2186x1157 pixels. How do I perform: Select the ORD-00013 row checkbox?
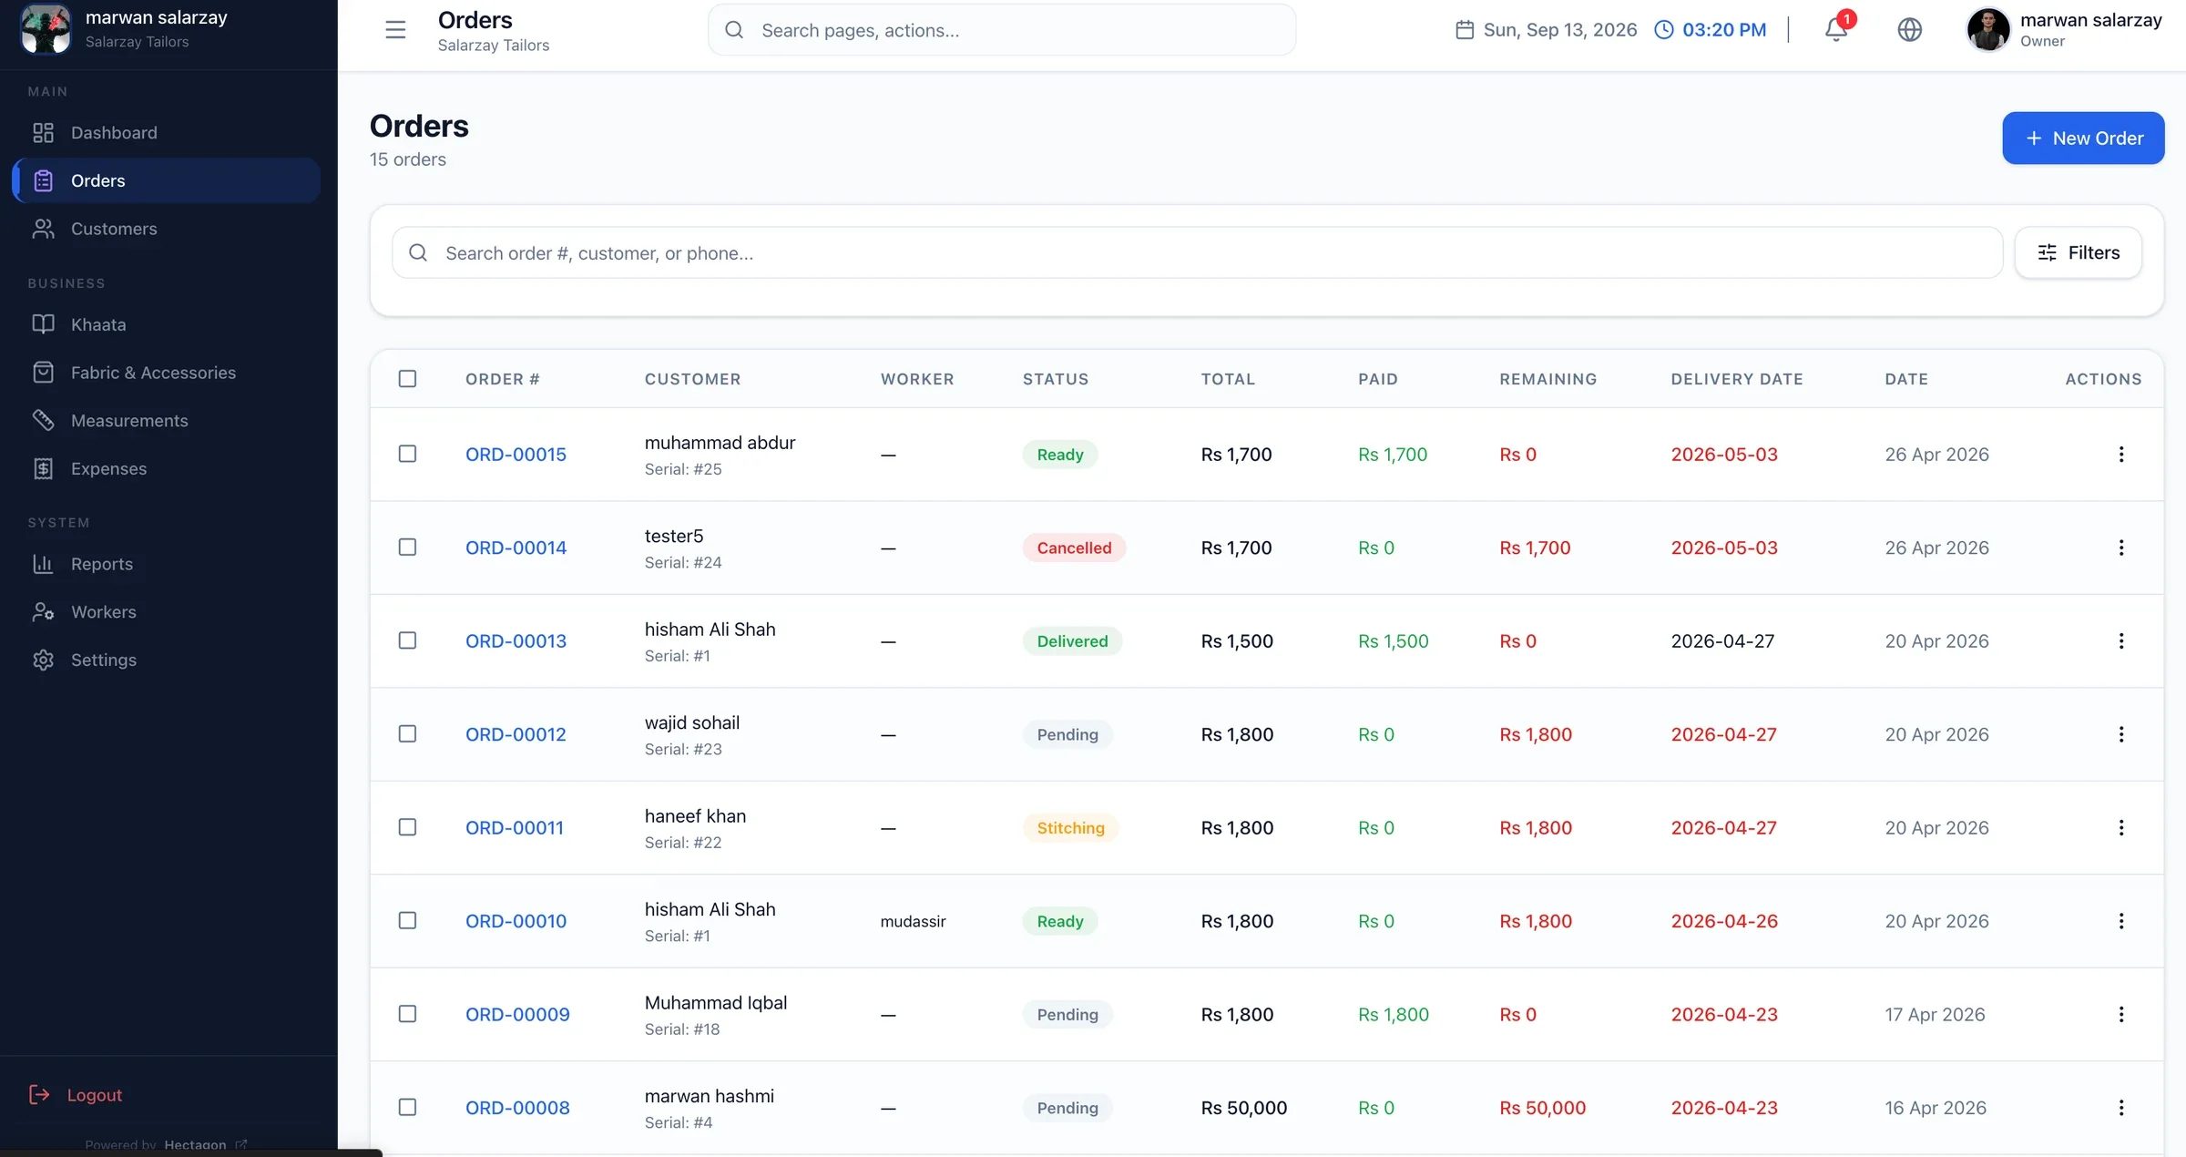point(407,640)
